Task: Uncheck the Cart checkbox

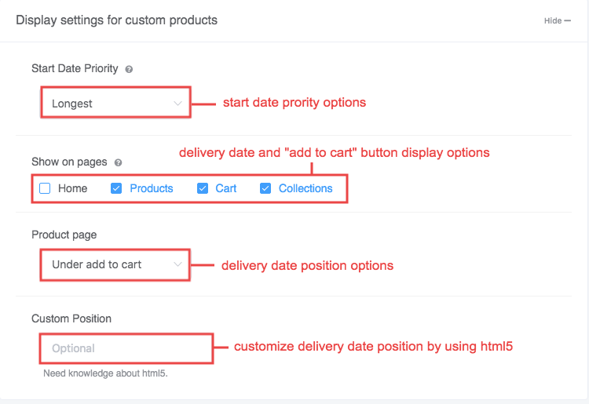Action: [x=203, y=188]
